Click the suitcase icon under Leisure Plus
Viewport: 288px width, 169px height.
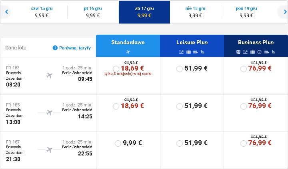coord(188,52)
